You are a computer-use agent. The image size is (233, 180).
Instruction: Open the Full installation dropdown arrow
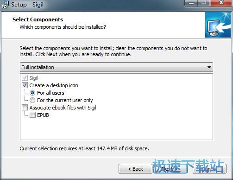click(x=209, y=67)
